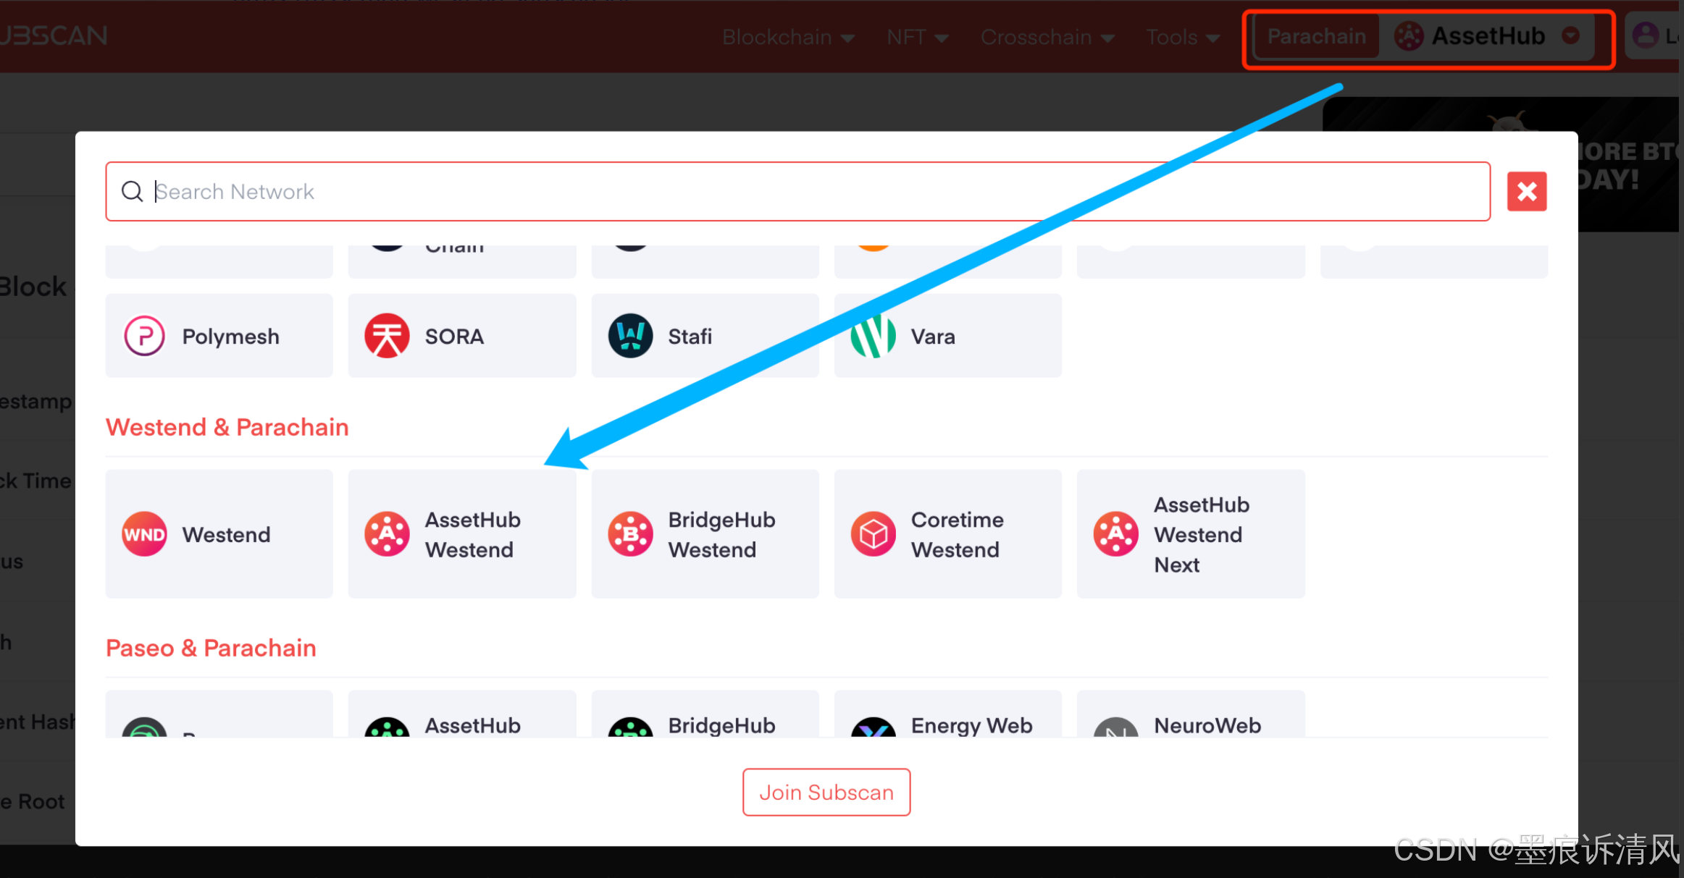Focus the Search Network input field
This screenshot has height=878, width=1684.
click(797, 191)
